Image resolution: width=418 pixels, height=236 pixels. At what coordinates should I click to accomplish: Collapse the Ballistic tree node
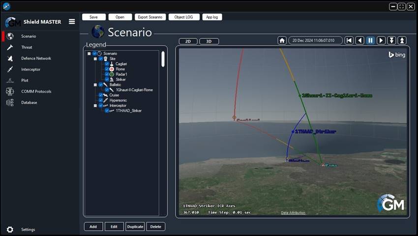click(95, 85)
